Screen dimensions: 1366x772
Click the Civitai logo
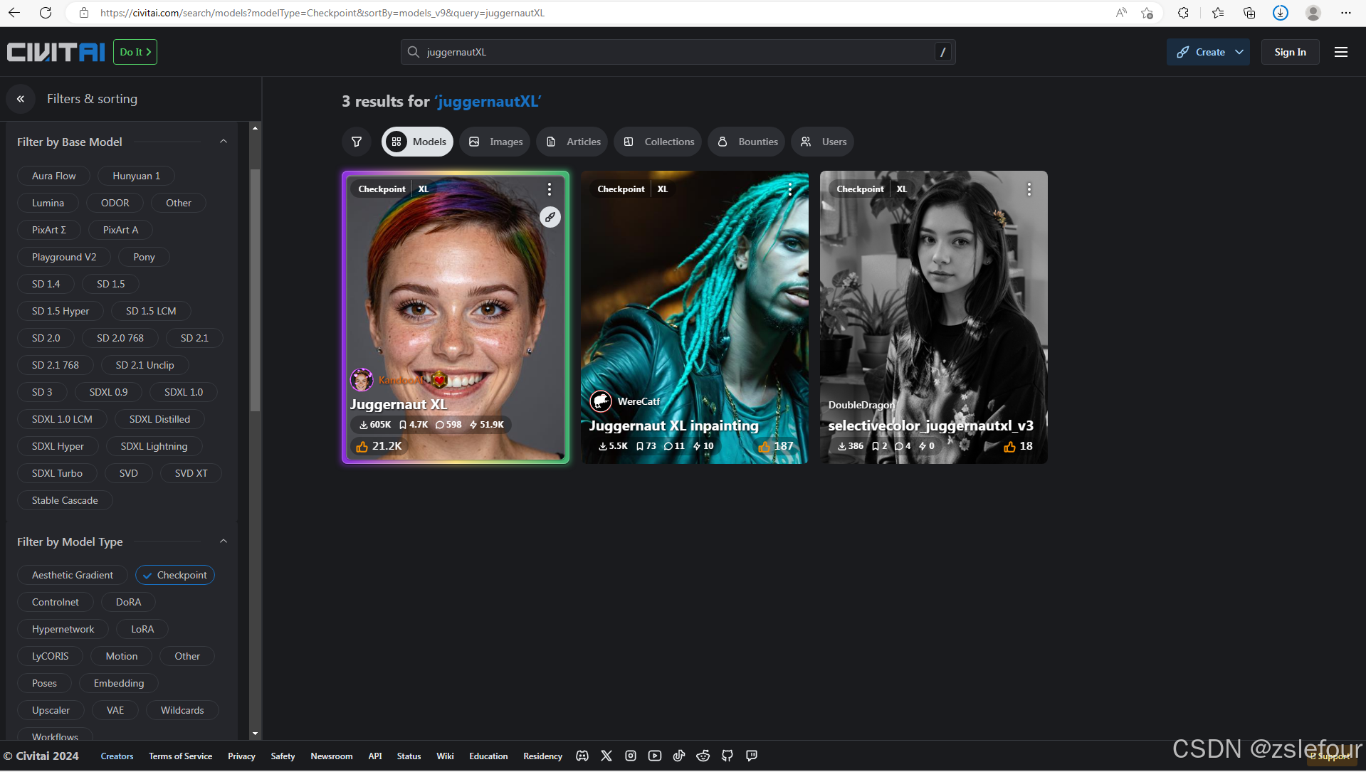(x=56, y=52)
